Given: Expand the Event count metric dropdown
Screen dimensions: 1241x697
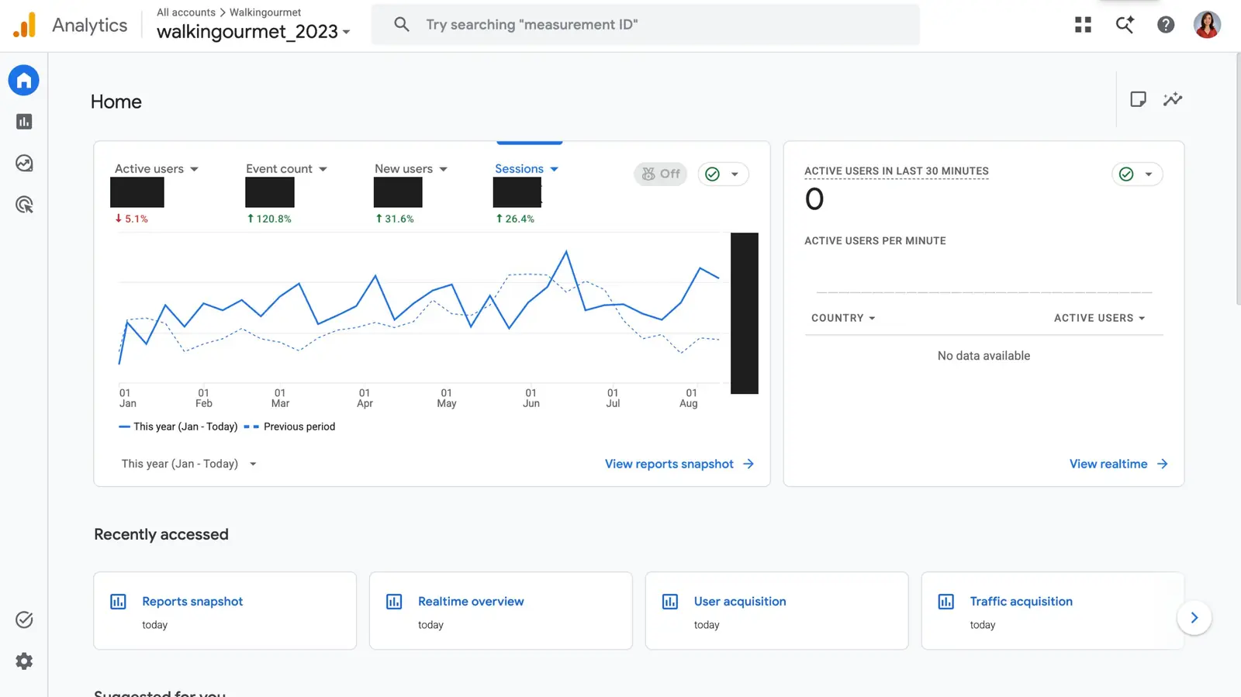Looking at the screenshot, I should (286, 169).
